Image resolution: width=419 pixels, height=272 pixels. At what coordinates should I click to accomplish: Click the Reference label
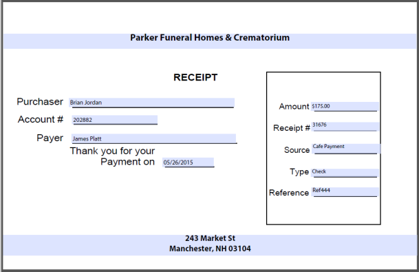pyautogui.click(x=289, y=193)
